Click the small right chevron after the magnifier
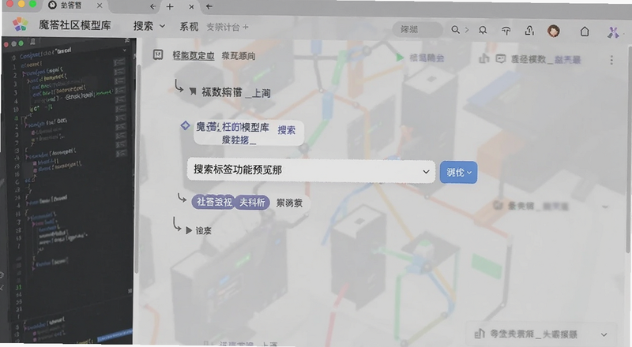Viewport: 632px width, 347px height. [467, 30]
